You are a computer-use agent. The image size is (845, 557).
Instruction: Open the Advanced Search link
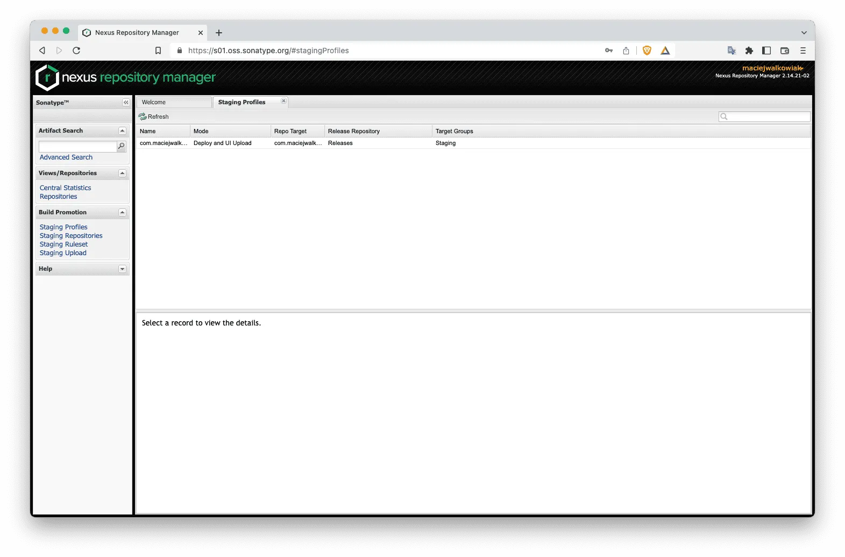coord(66,157)
